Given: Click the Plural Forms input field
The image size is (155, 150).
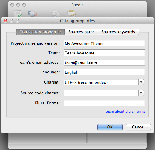Looking at the screenshot, I should (104, 103).
